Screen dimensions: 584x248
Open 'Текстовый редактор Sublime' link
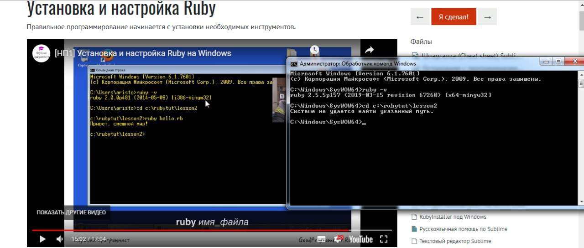pos(455,241)
